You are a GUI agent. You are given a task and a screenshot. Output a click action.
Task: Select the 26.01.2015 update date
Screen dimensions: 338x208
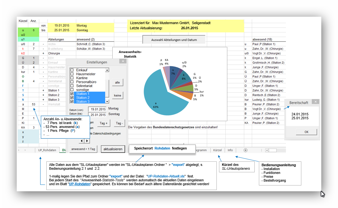click(x=189, y=28)
